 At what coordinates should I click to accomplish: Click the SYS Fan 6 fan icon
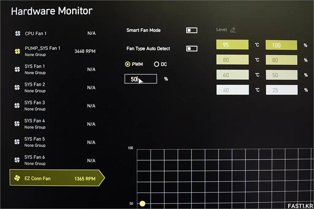[x=17, y=160]
